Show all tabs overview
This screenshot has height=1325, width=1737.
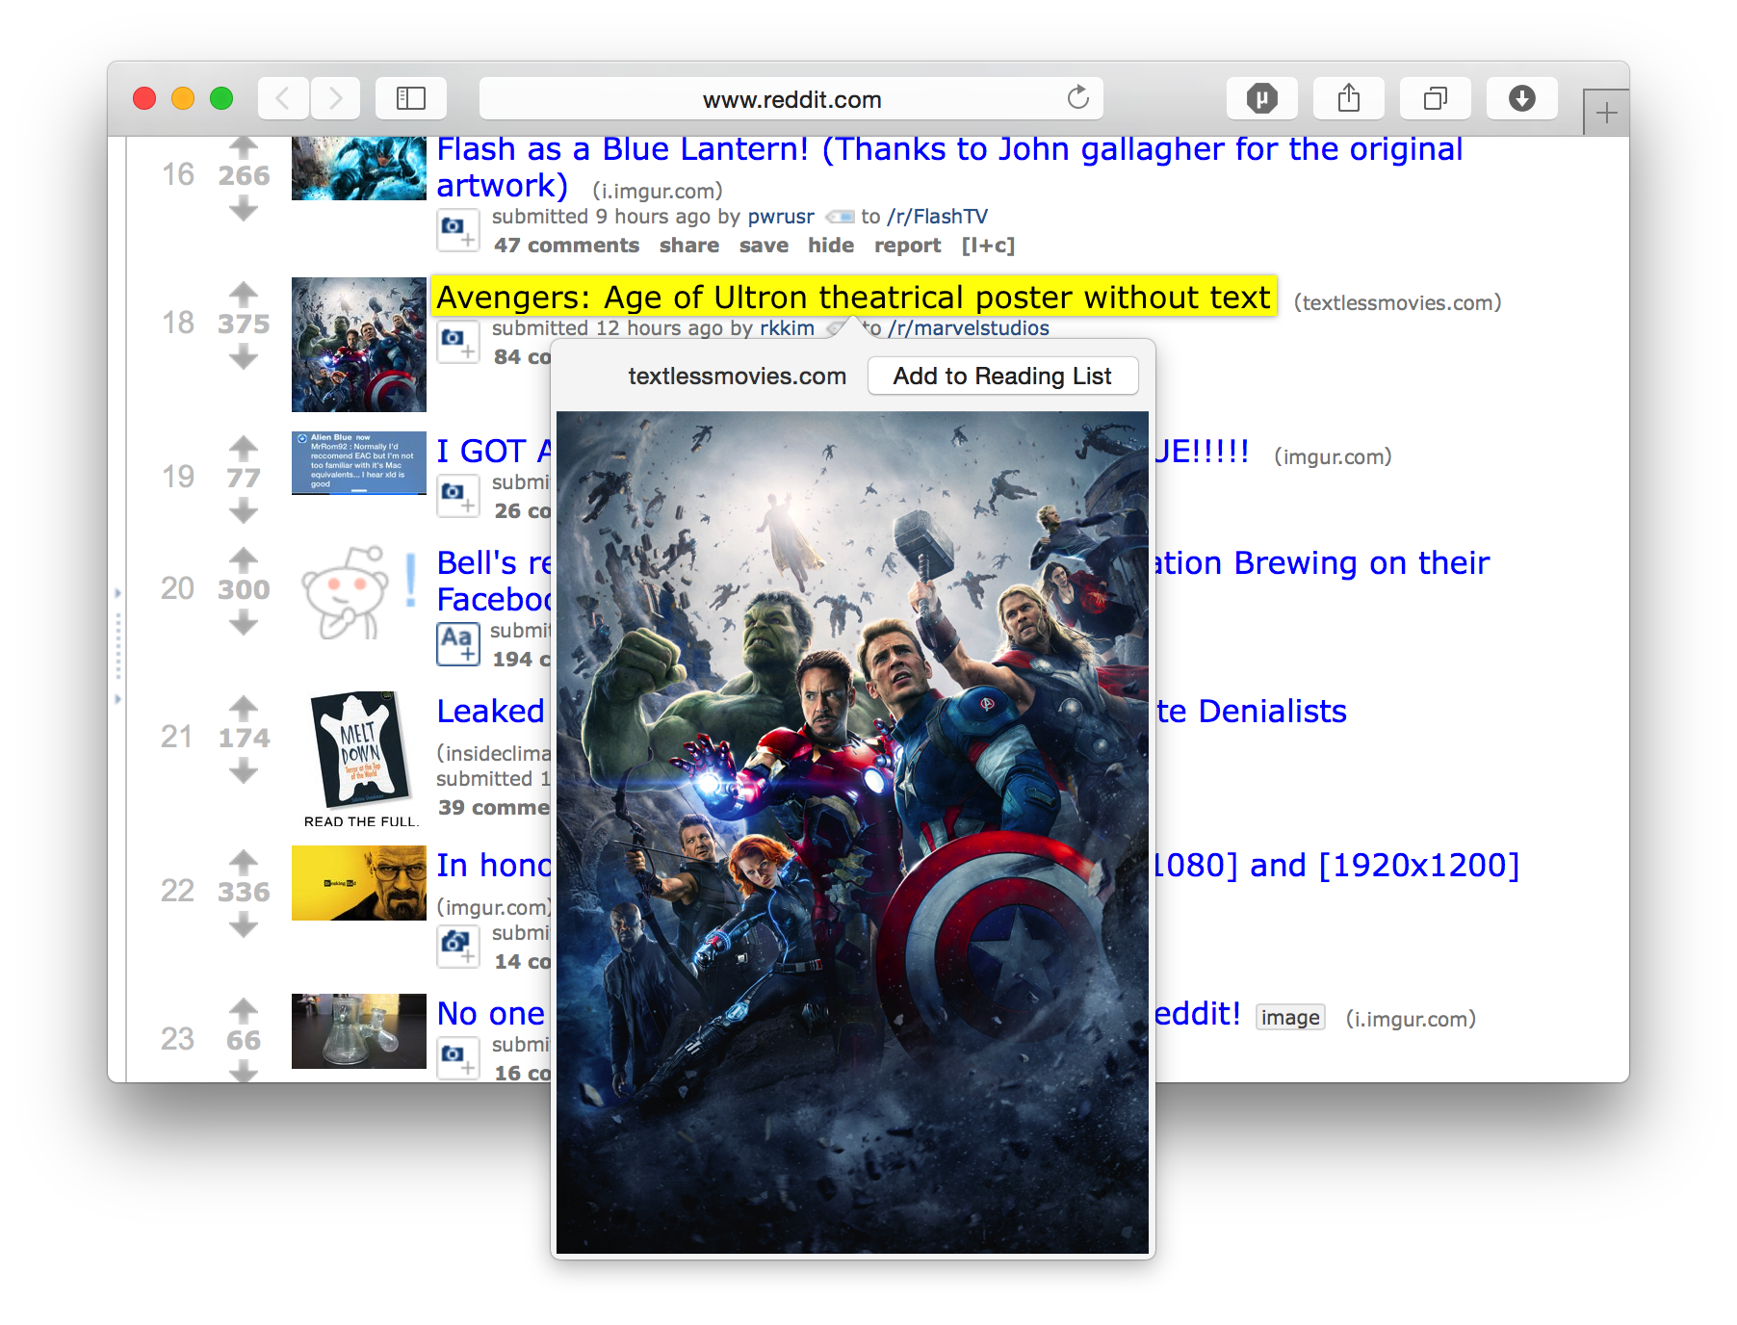tap(1436, 98)
